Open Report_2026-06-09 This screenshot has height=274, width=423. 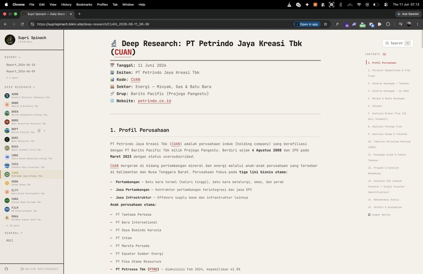pyautogui.click(x=20, y=71)
